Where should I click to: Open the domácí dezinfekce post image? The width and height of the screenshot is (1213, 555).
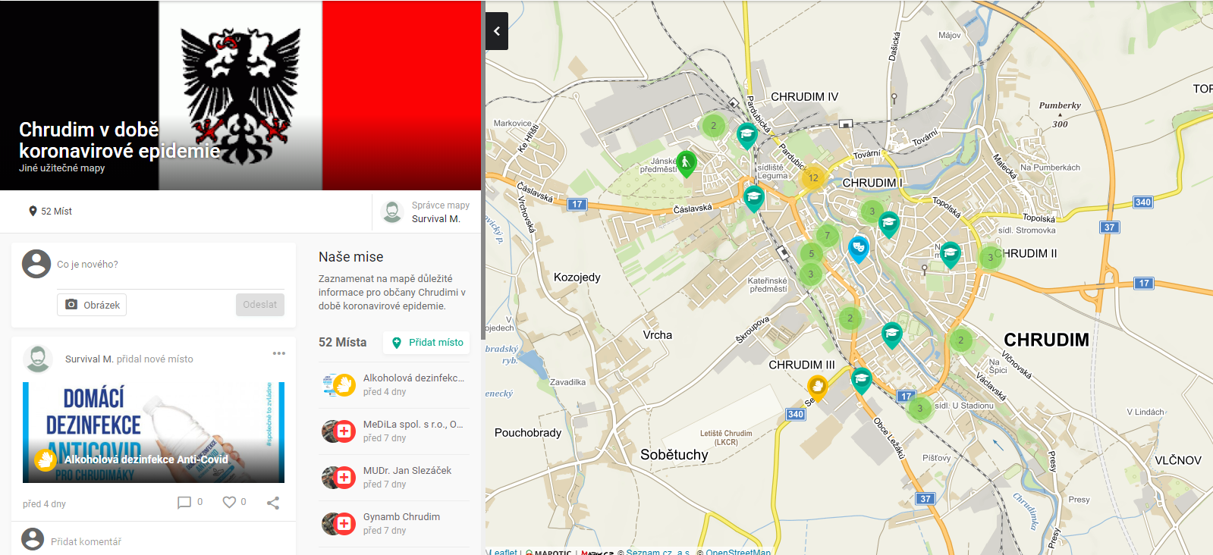(153, 432)
